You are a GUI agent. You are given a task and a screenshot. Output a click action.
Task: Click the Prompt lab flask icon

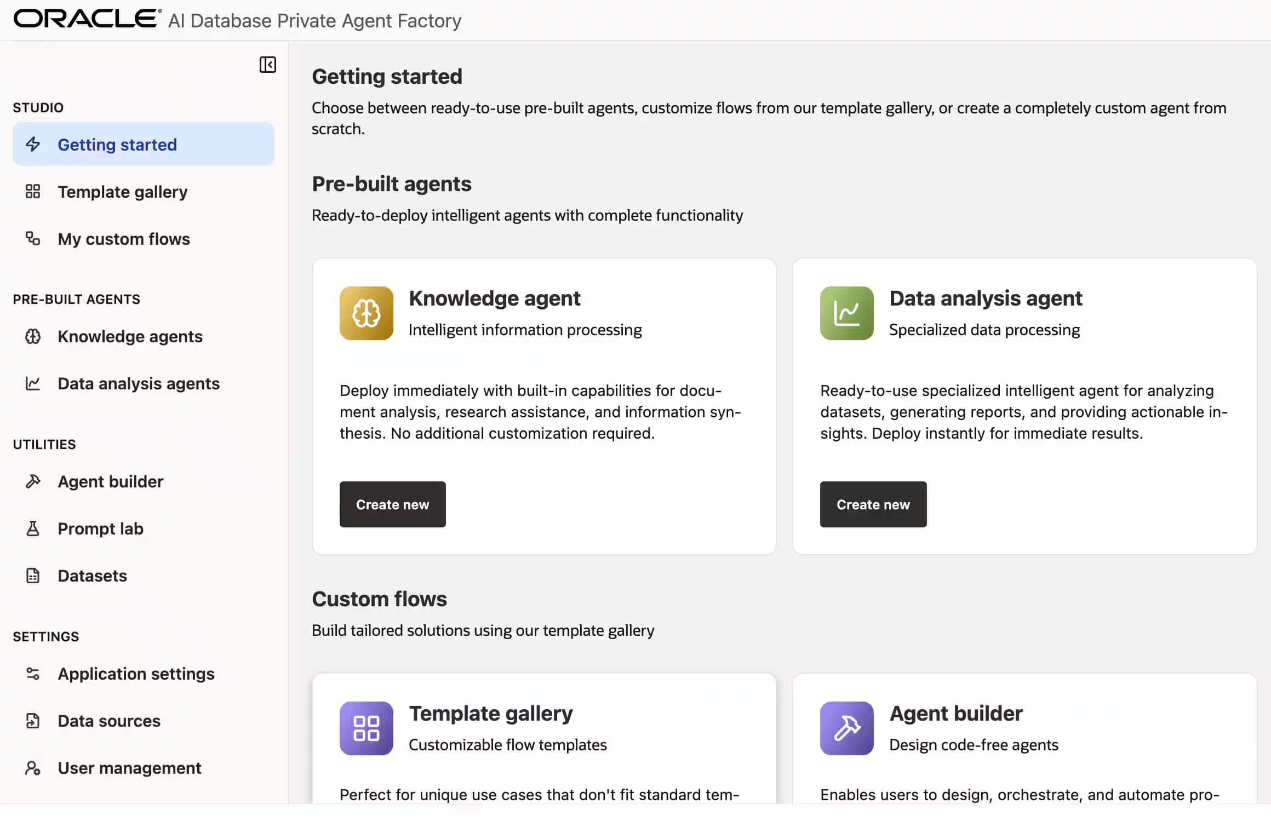click(x=33, y=528)
